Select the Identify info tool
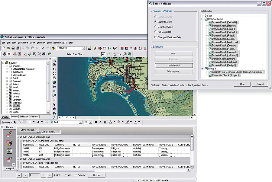The width and height of the screenshot is (272, 182). tap(54, 109)
